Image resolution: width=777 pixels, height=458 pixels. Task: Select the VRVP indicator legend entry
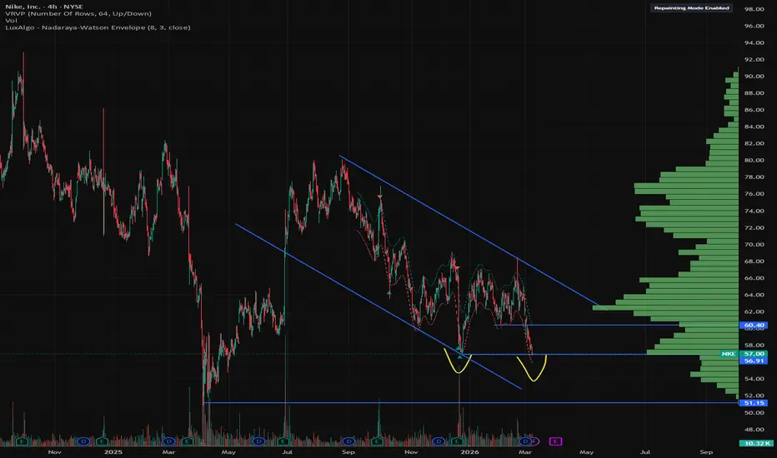(x=78, y=13)
